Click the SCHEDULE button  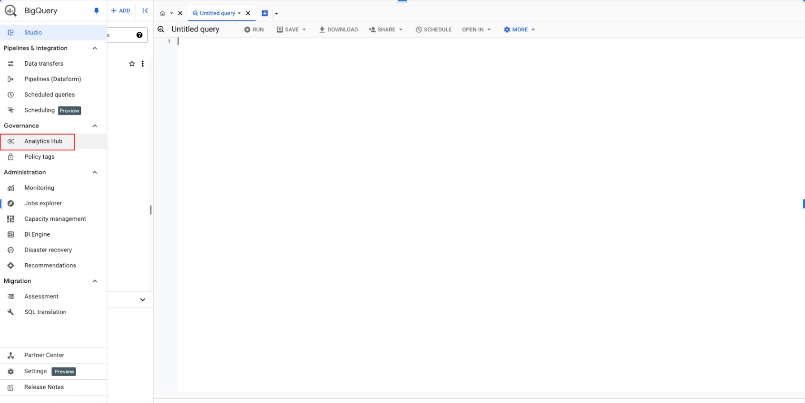click(x=433, y=29)
